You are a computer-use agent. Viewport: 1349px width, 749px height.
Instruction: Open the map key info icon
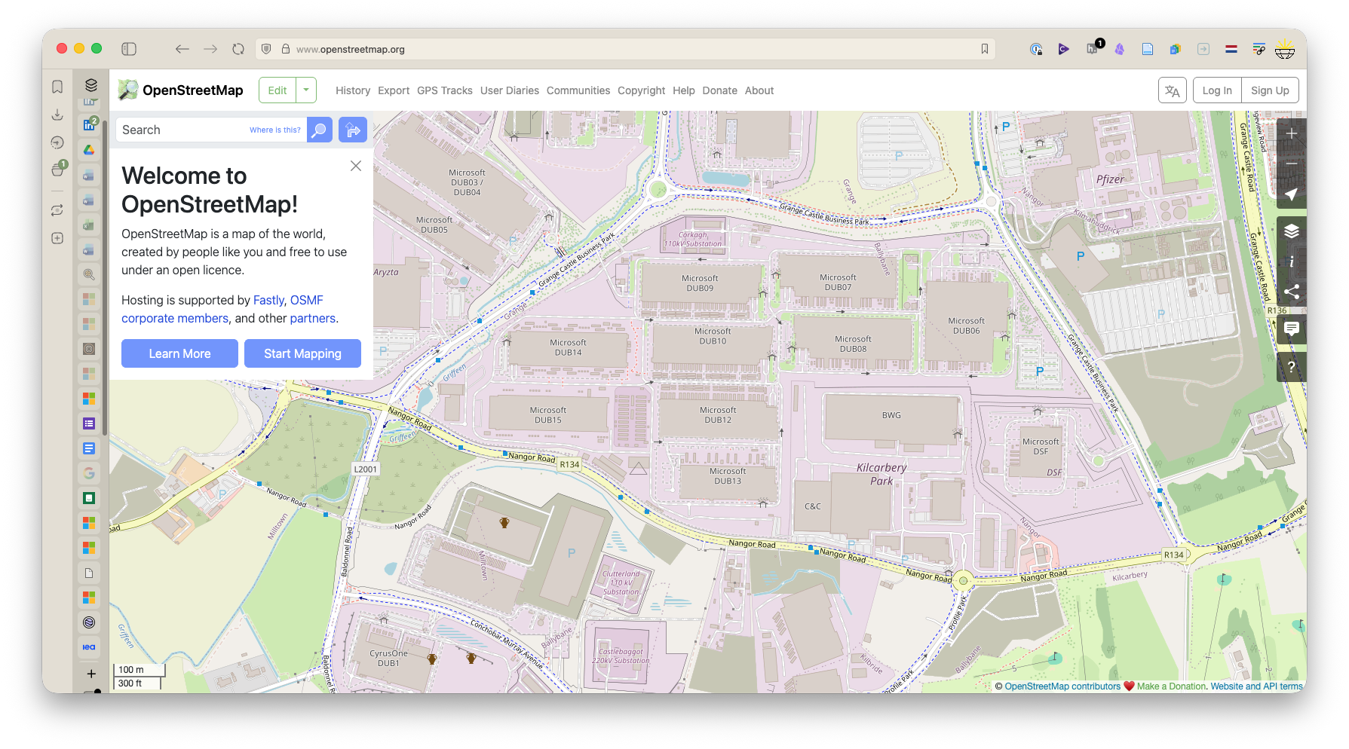1291,261
